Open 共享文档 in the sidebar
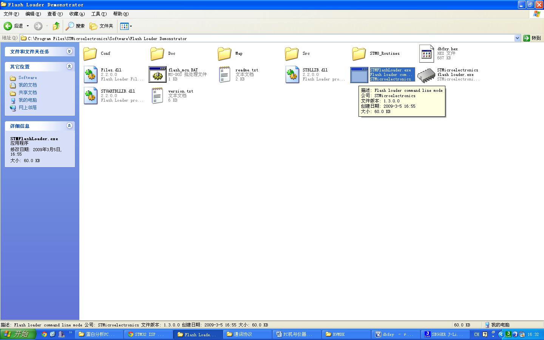Viewport: 544px width, 340px height. 28,93
